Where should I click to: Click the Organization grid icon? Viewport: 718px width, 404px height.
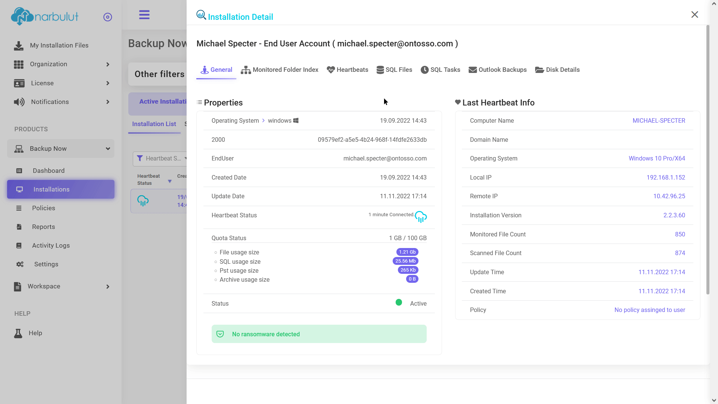[19, 64]
